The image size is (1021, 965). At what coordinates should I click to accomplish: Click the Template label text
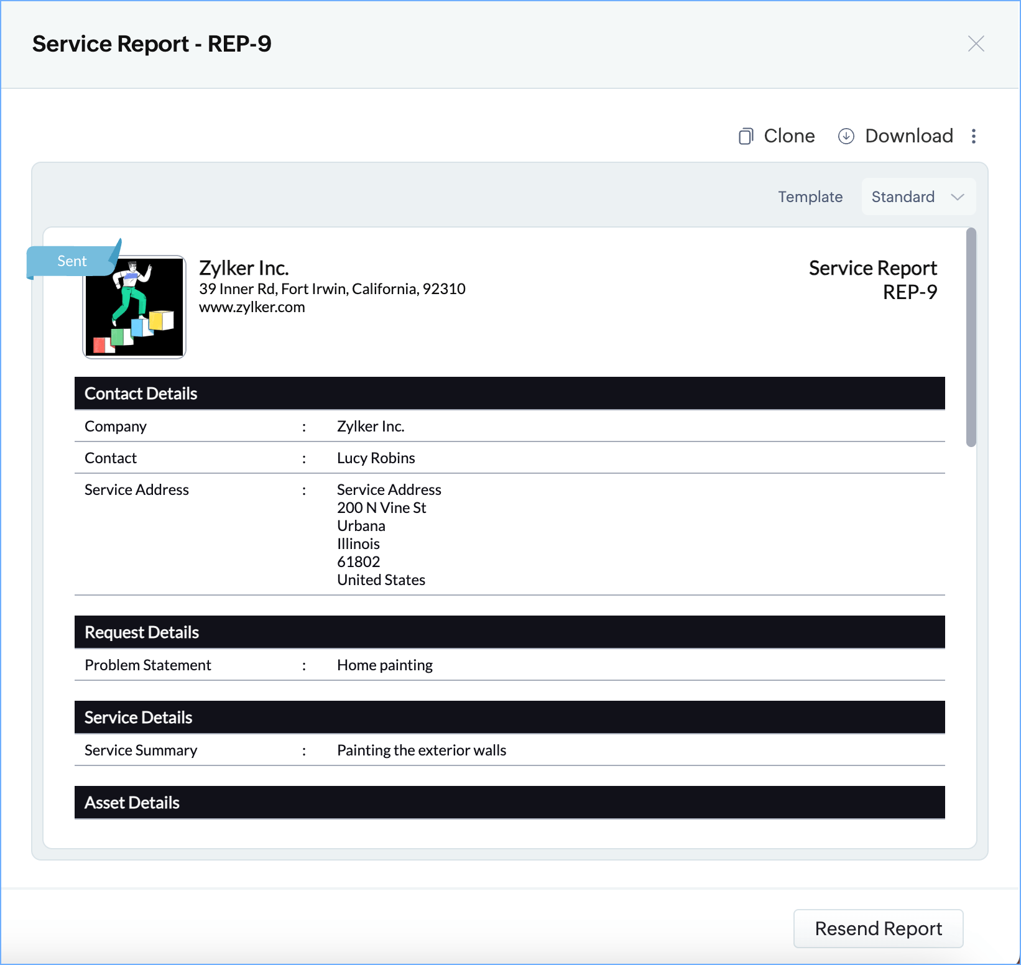coord(810,197)
